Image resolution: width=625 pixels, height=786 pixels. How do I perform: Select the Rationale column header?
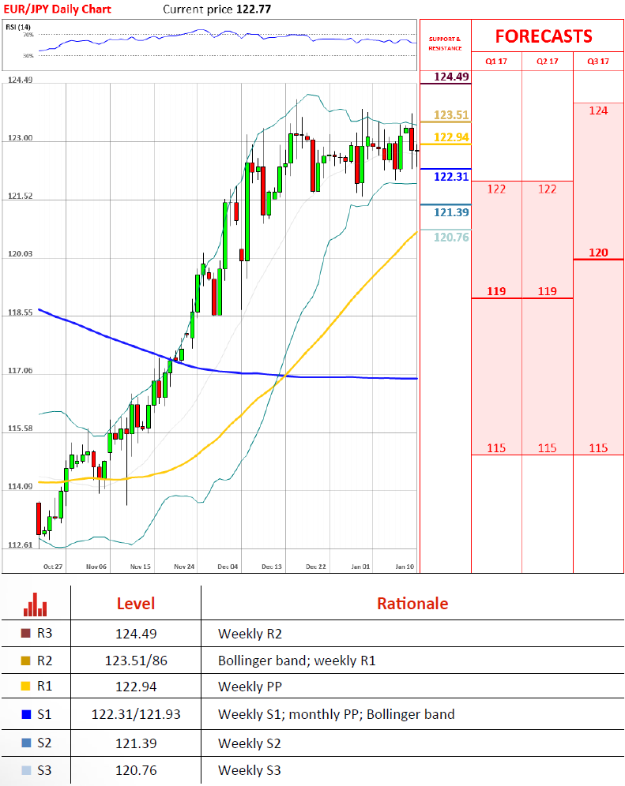pyautogui.click(x=412, y=604)
